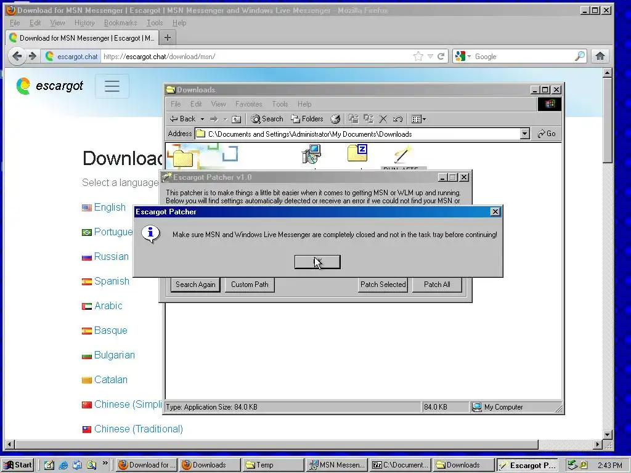Focus the Google search box
This screenshot has height=473, width=631.
[523, 56]
